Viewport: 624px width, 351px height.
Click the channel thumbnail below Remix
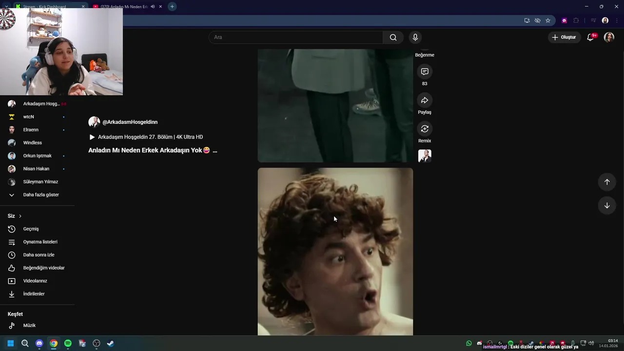tap(425, 156)
